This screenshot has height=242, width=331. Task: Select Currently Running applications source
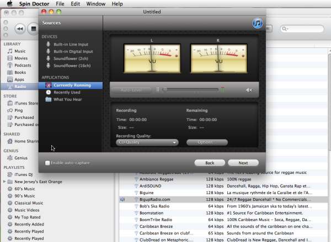71,85
